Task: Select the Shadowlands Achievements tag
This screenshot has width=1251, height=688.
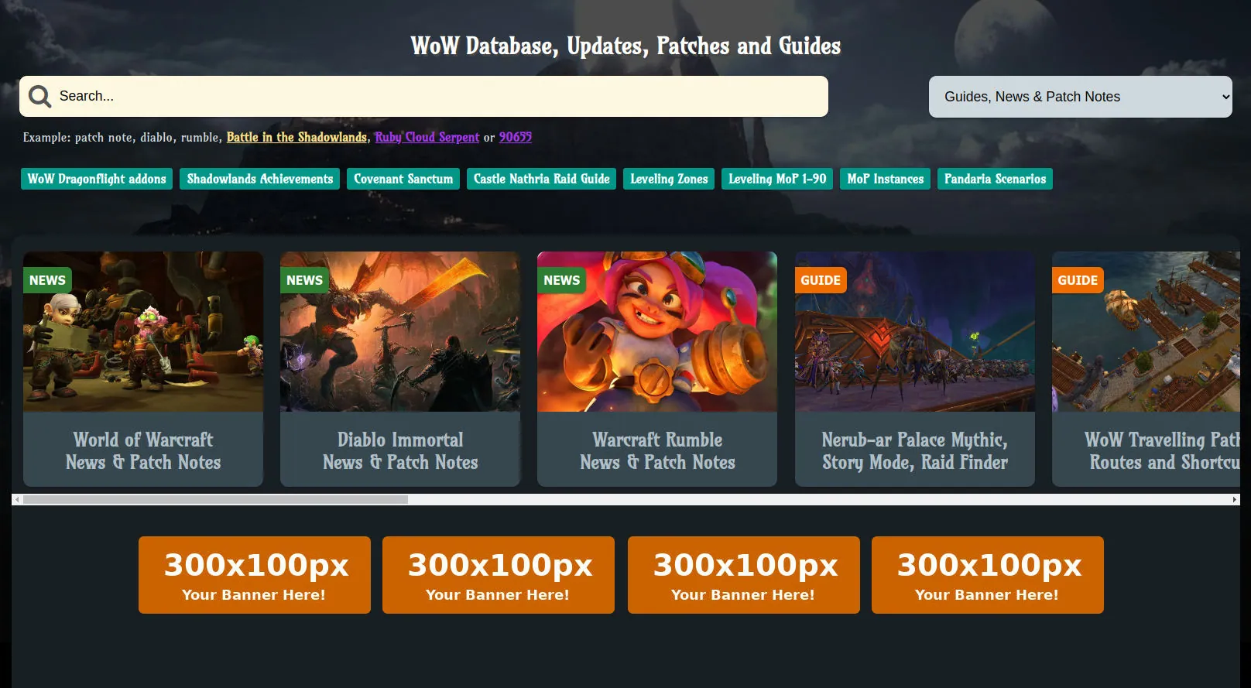Action: click(x=260, y=179)
